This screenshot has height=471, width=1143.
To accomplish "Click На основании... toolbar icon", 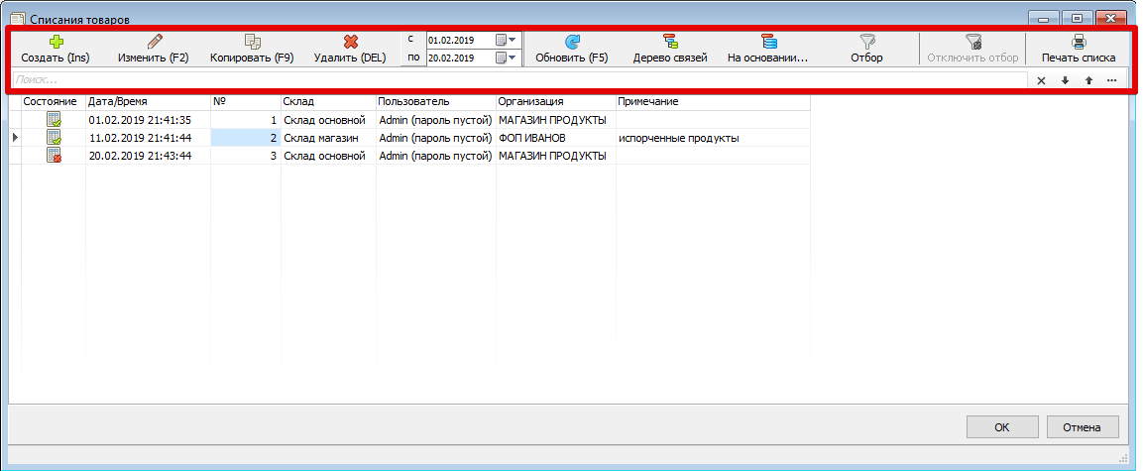I will pyautogui.click(x=769, y=43).
